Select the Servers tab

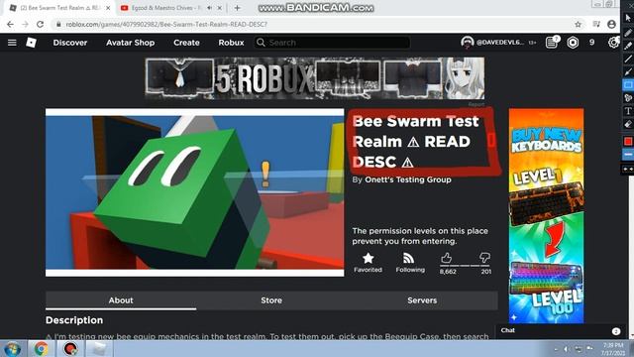click(x=422, y=300)
